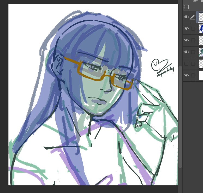The width and height of the screenshot is (203, 193).
Task: Select the green and purple sketch thumbnail
Action: (x=201, y=52)
